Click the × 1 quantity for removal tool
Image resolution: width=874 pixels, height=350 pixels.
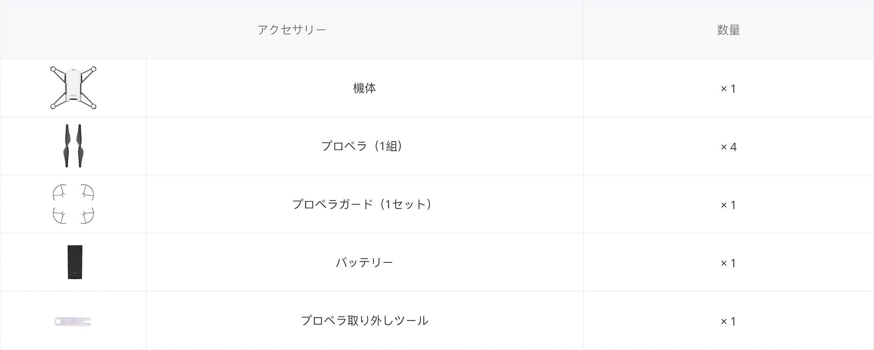(x=728, y=322)
